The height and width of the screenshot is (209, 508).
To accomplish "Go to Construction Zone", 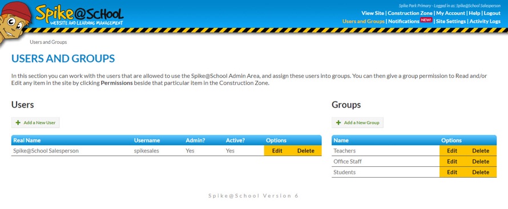I will coord(410,13).
